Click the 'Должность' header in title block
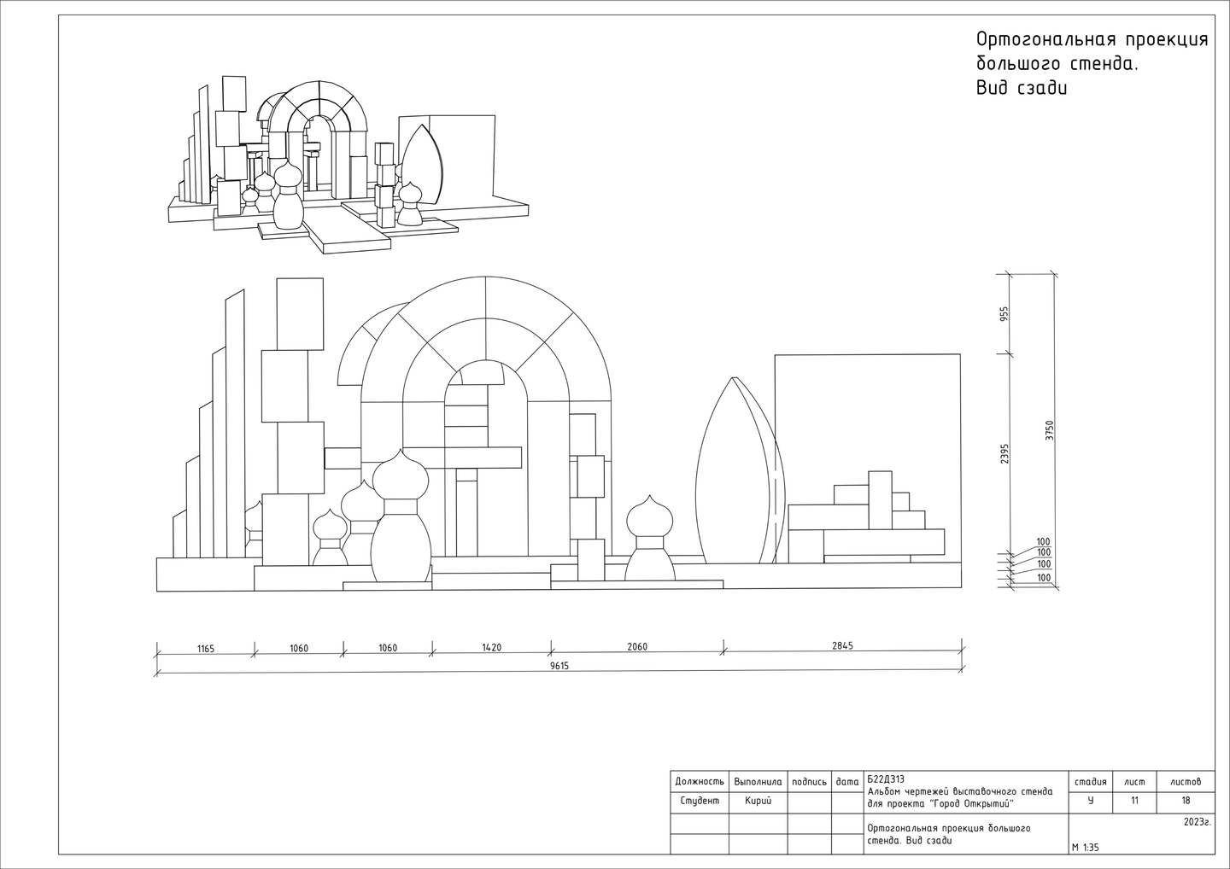 pyautogui.click(x=700, y=781)
